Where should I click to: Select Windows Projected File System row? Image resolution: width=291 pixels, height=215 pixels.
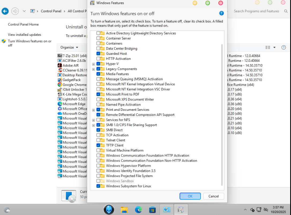click(x=129, y=176)
